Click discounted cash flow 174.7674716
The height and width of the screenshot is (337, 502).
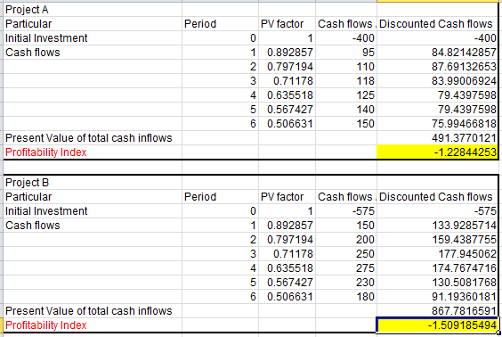pyautogui.click(x=437, y=268)
